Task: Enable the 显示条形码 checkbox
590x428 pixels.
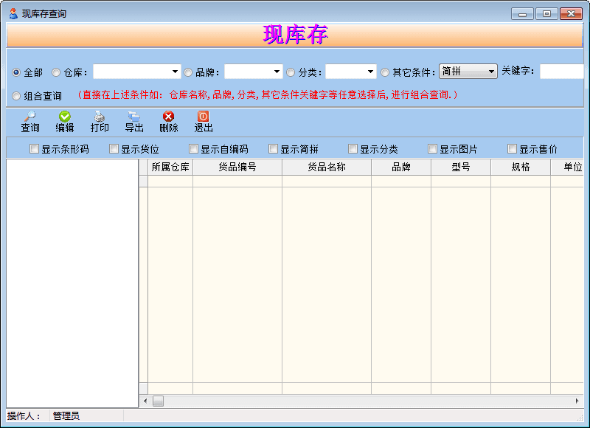Action: point(35,149)
